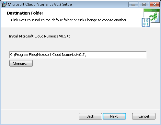Minimize the Cloud Numerics Setup window
Viewport: 161px width, 125px height.
pos(133,5)
